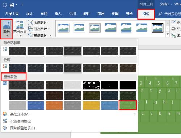This screenshot has width=181, height=138.
Task: Open the 设计 ribbon tab
Action: pos(29,14)
